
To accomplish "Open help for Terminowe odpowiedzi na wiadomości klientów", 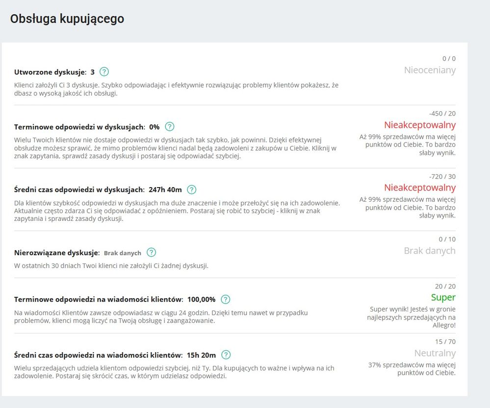I will [x=225, y=299].
